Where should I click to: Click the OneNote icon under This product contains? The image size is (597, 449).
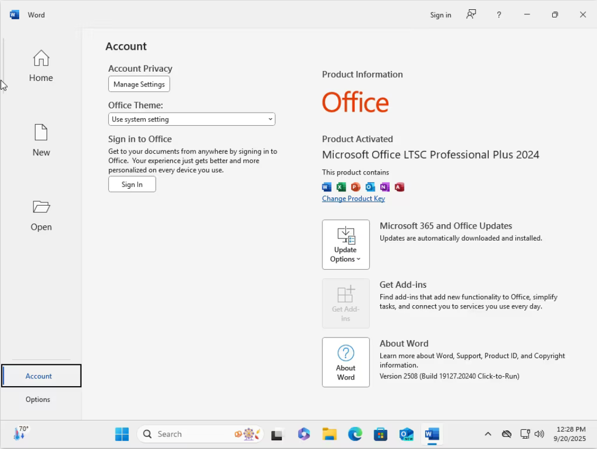coord(385,187)
